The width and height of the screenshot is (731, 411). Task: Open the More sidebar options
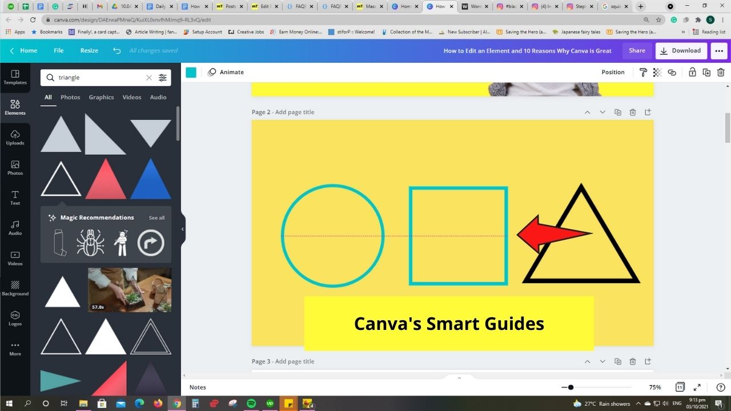tap(15, 348)
